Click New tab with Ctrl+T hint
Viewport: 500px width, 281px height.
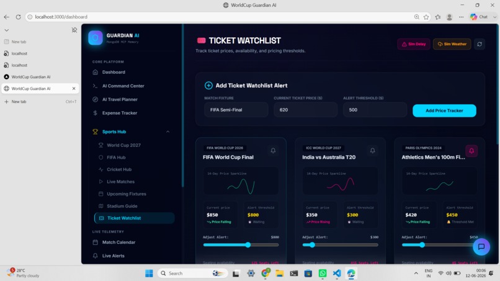click(40, 102)
